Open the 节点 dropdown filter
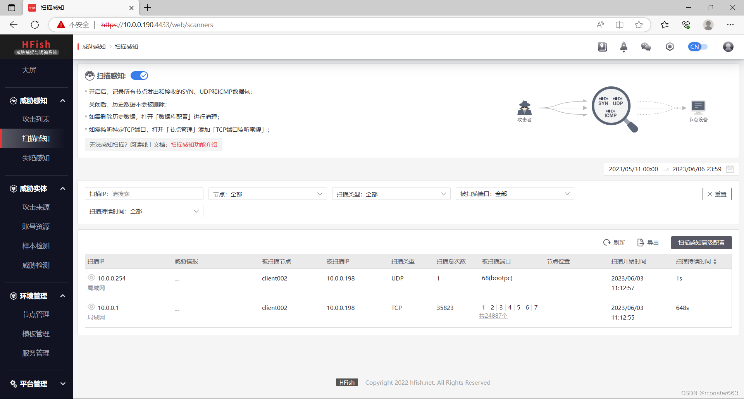 (x=268, y=194)
